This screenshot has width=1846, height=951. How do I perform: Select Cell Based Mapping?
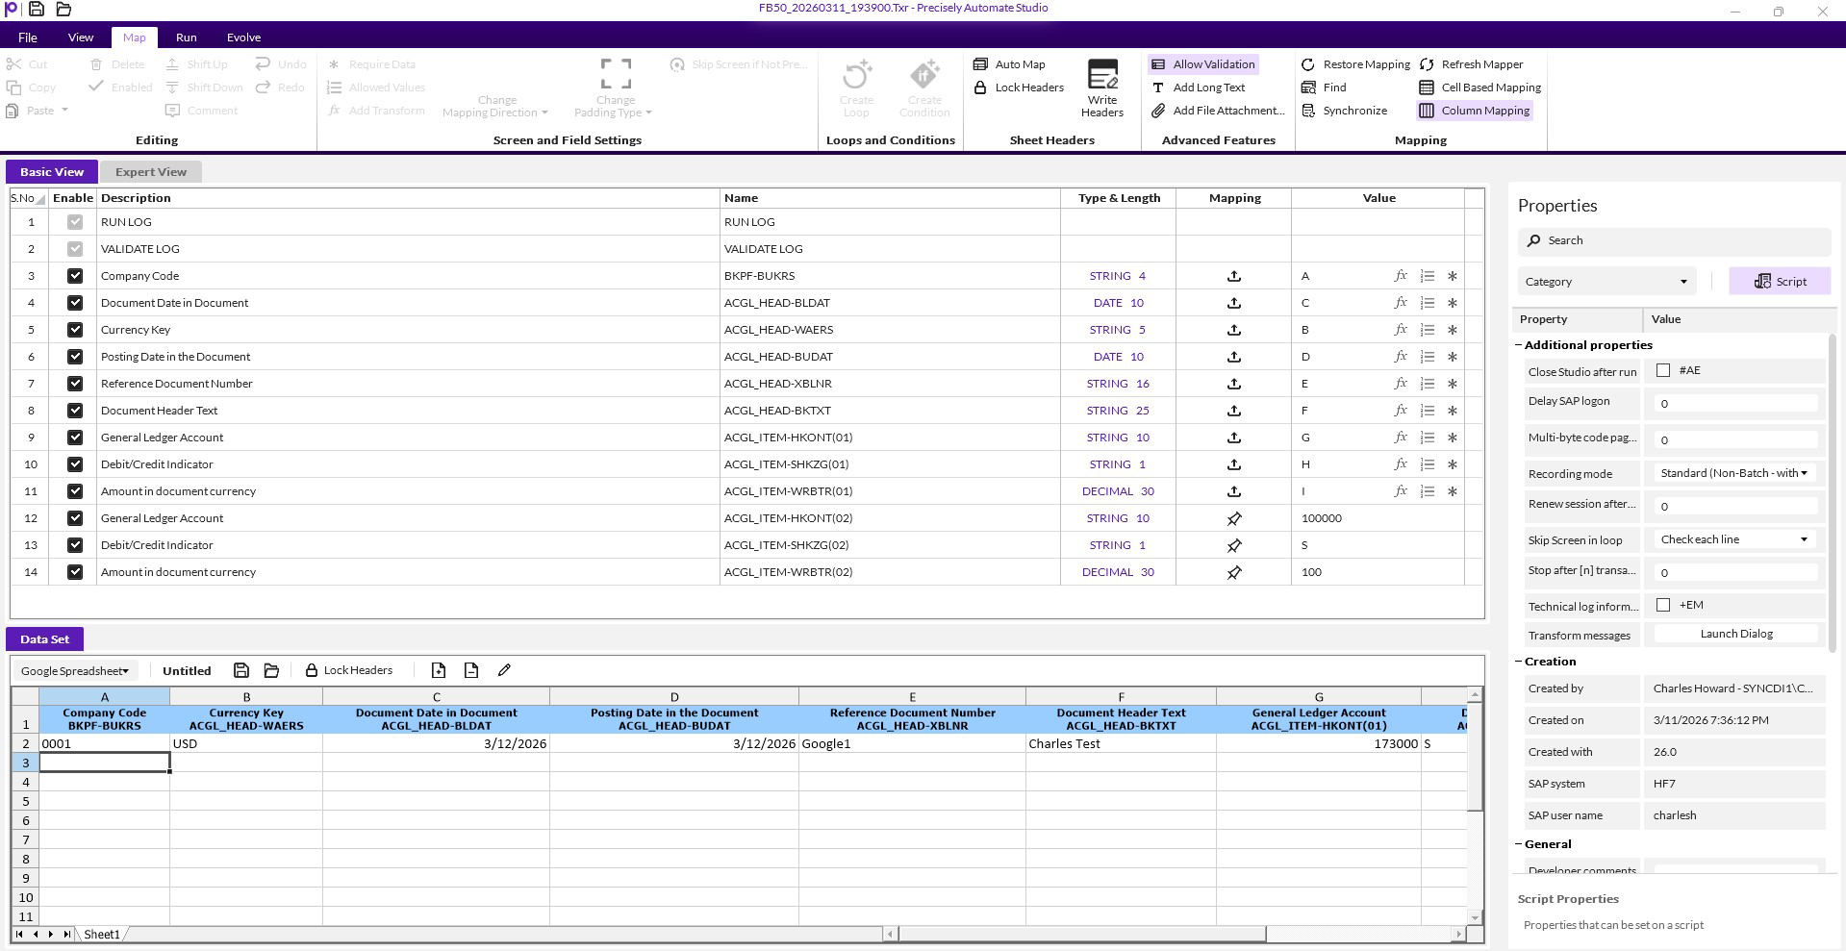(1480, 88)
